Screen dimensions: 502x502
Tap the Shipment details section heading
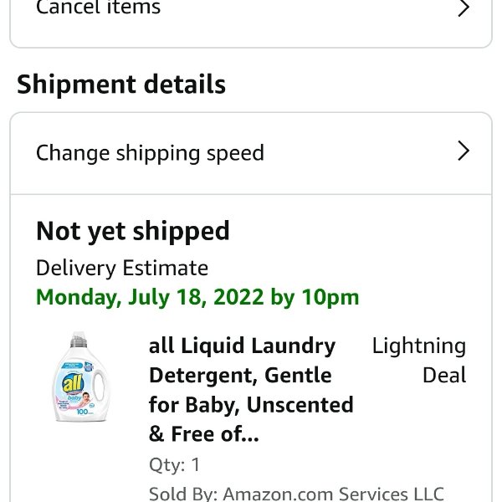point(121,85)
